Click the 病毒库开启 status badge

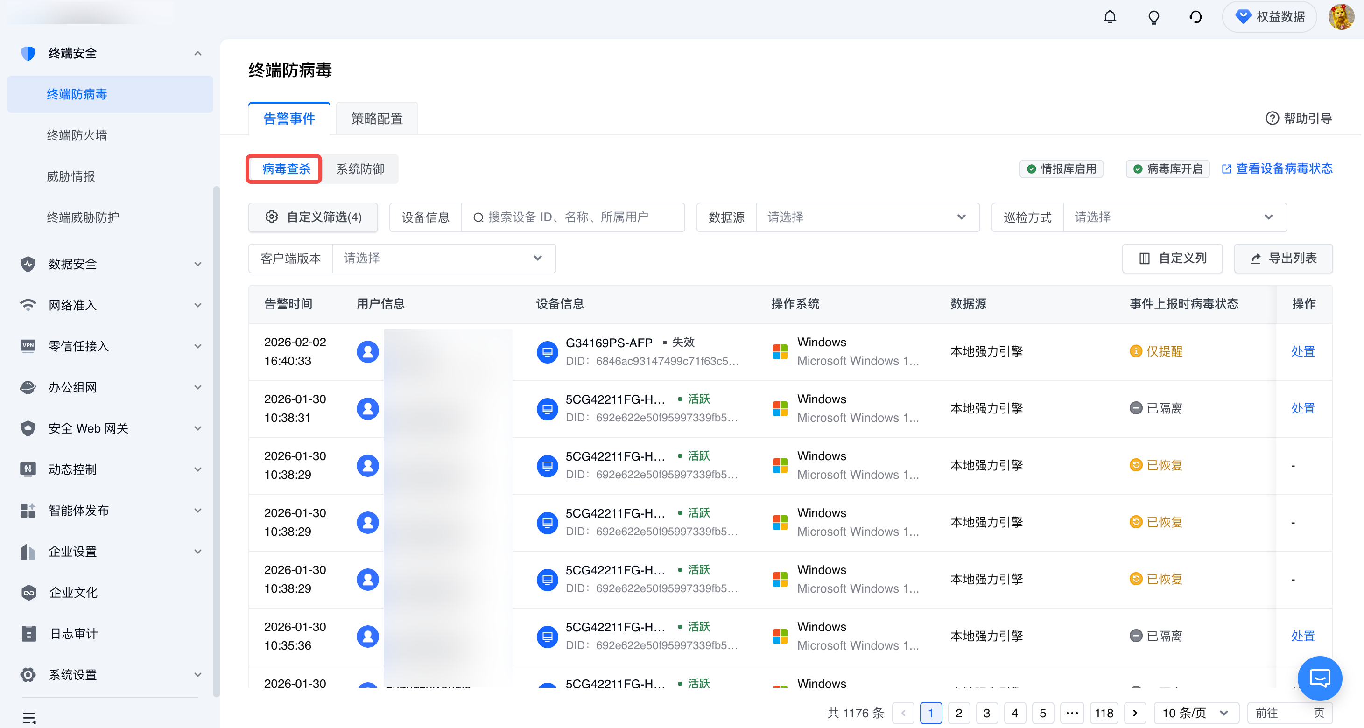pyautogui.click(x=1168, y=169)
